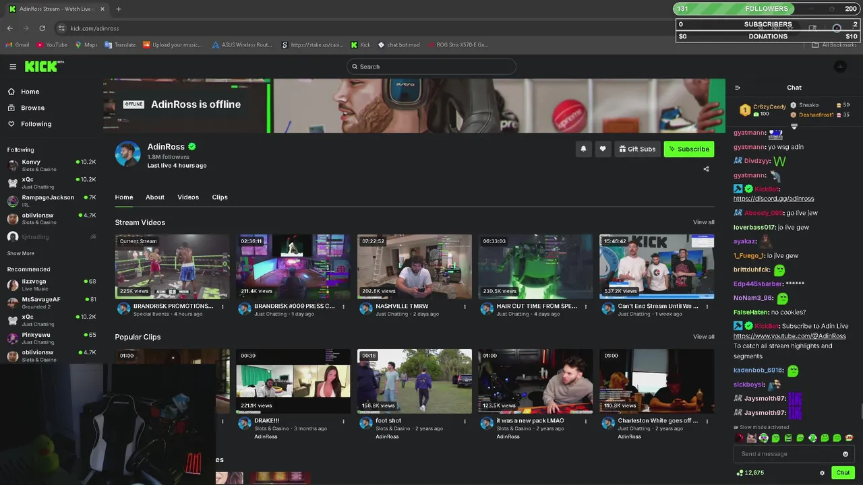Screen dimensions: 863x485
Task: Open it was a new pack LMAO clip
Action: pyautogui.click(x=535, y=381)
